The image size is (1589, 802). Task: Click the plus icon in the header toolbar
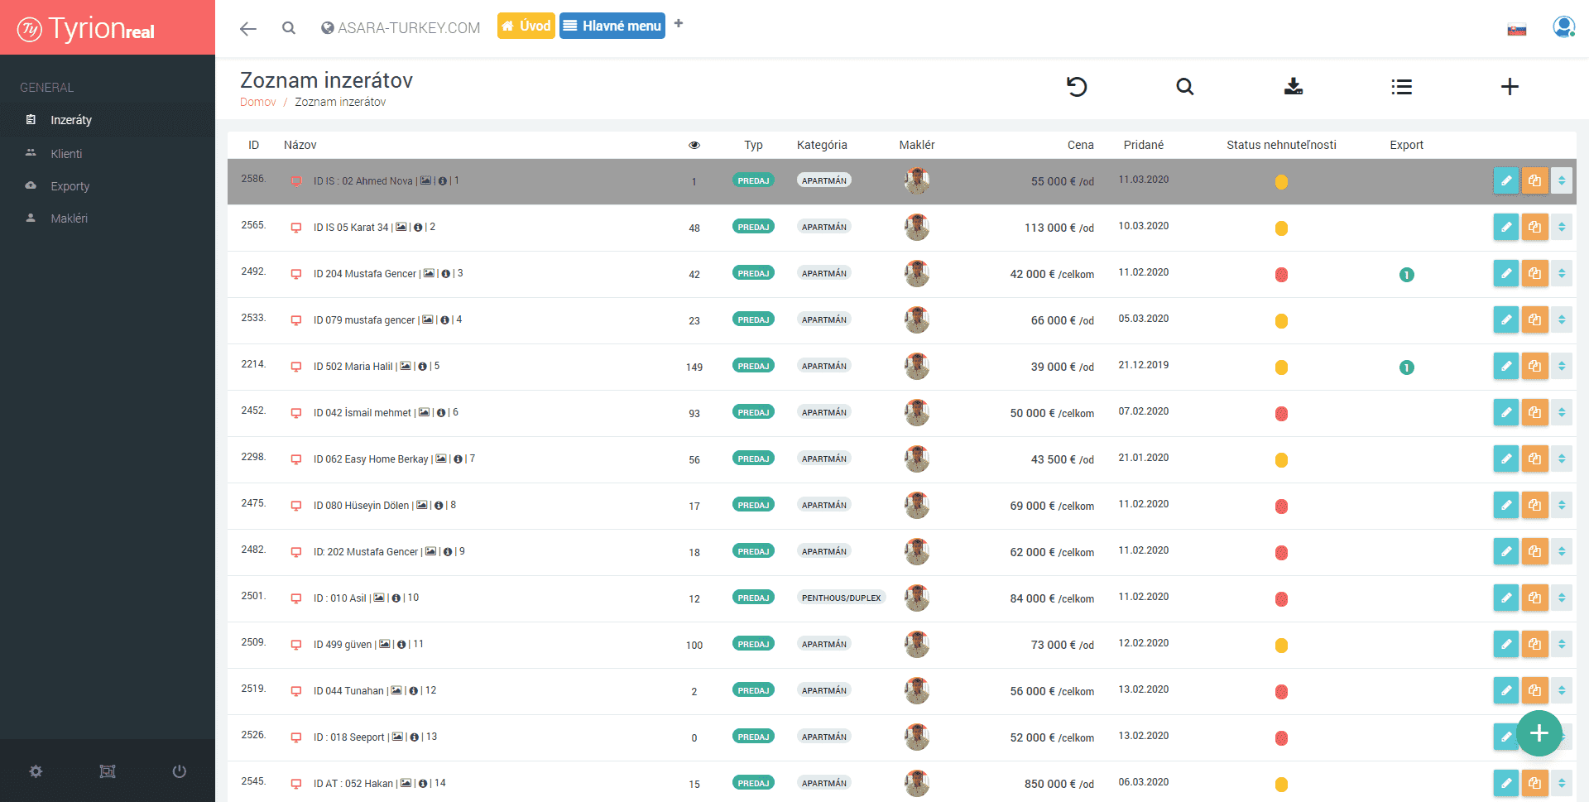coord(1510,87)
